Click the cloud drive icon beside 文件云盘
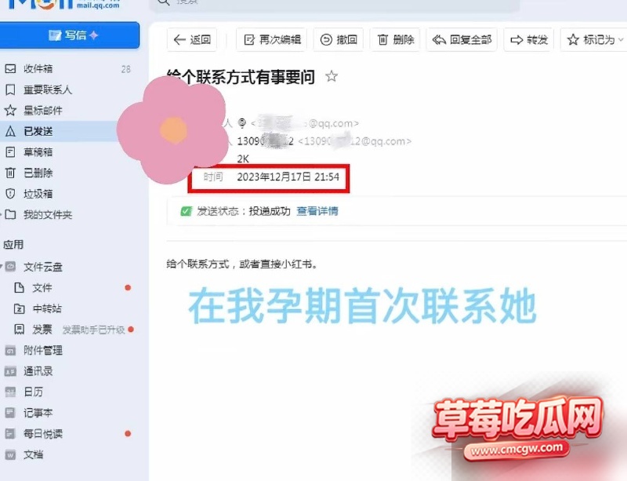The image size is (627, 481). coord(10,266)
